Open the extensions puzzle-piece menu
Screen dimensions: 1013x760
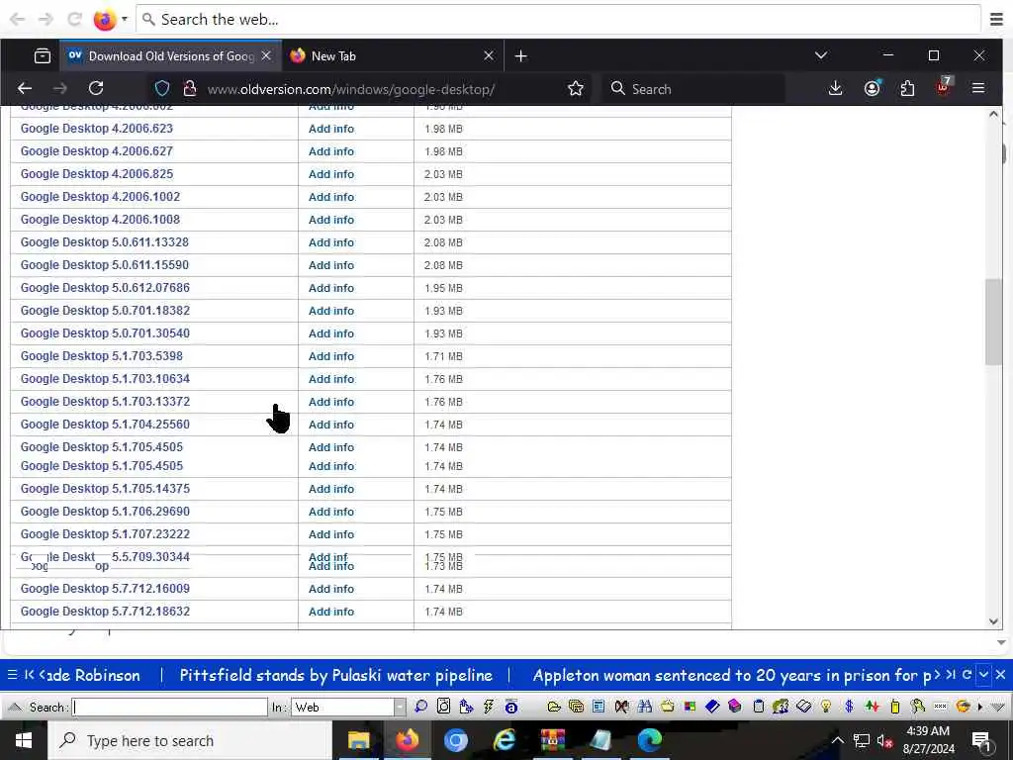(x=907, y=88)
